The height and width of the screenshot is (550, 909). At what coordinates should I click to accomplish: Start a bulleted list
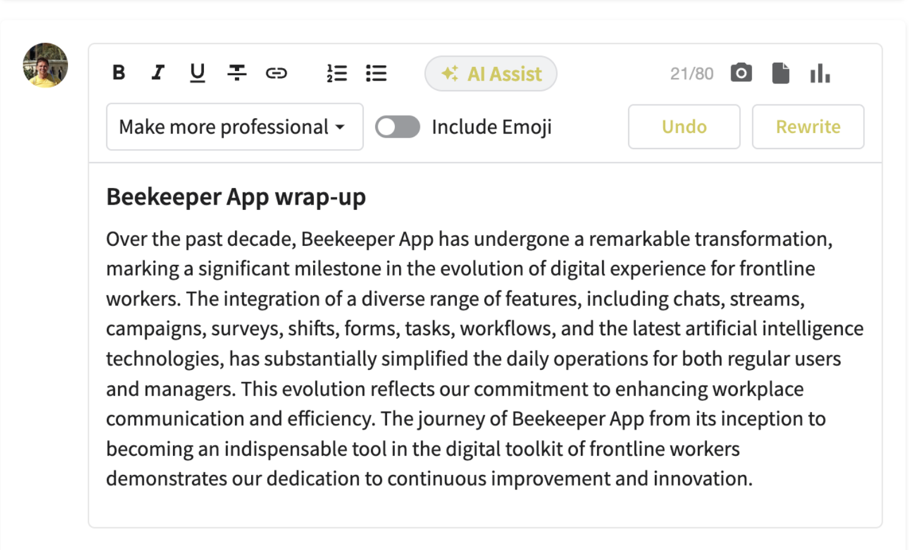click(376, 73)
